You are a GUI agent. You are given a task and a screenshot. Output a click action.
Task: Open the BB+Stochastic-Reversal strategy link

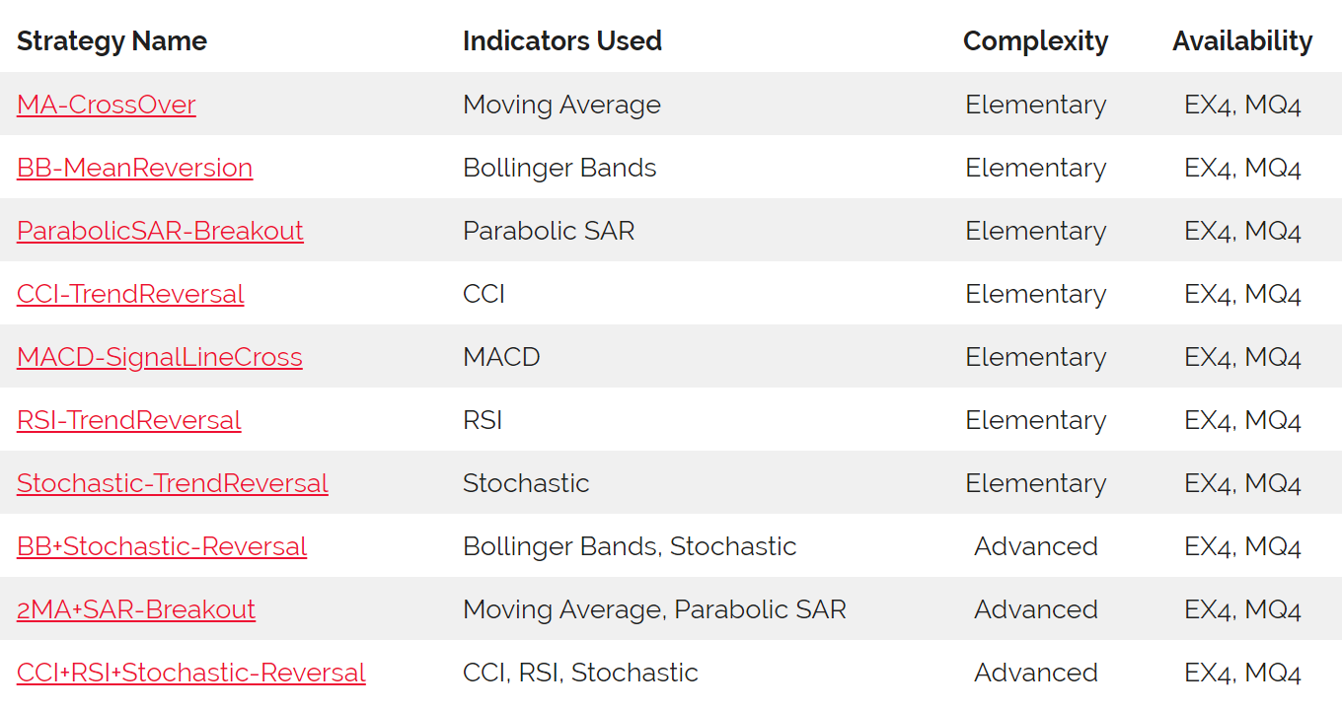pyautogui.click(x=162, y=546)
